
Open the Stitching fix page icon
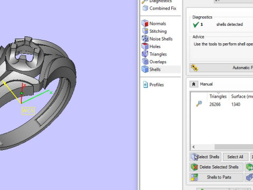(x=145, y=31)
